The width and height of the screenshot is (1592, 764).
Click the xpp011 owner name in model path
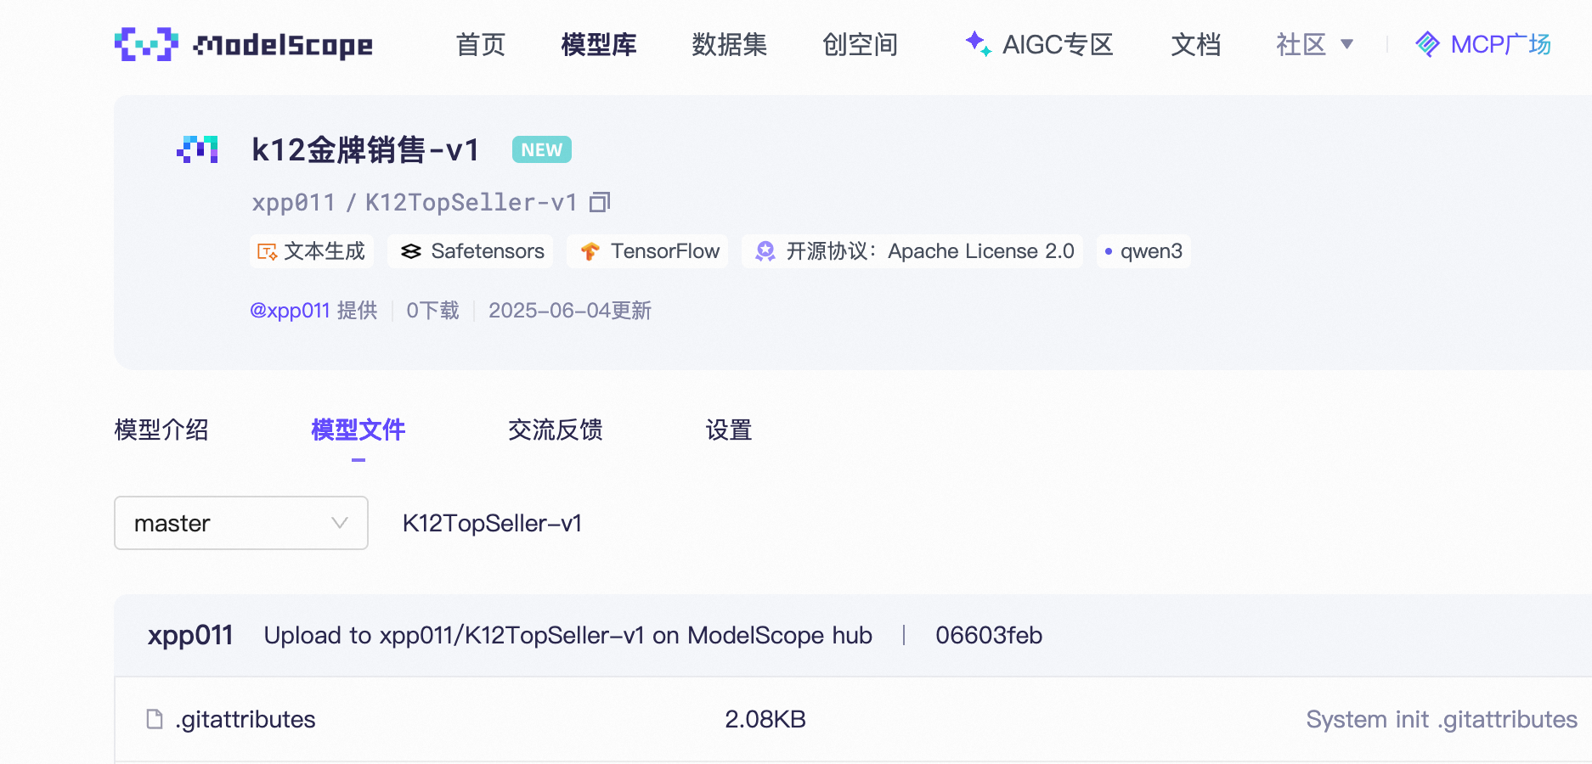coord(293,202)
